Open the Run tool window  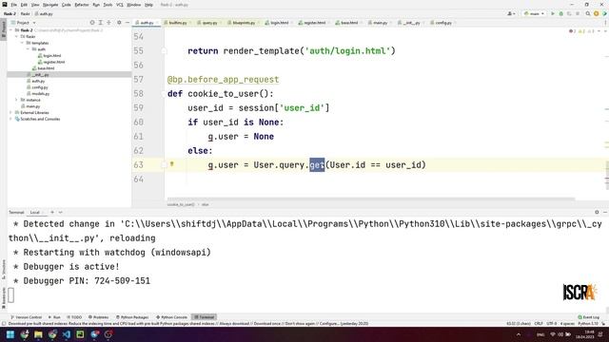point(54,317)
